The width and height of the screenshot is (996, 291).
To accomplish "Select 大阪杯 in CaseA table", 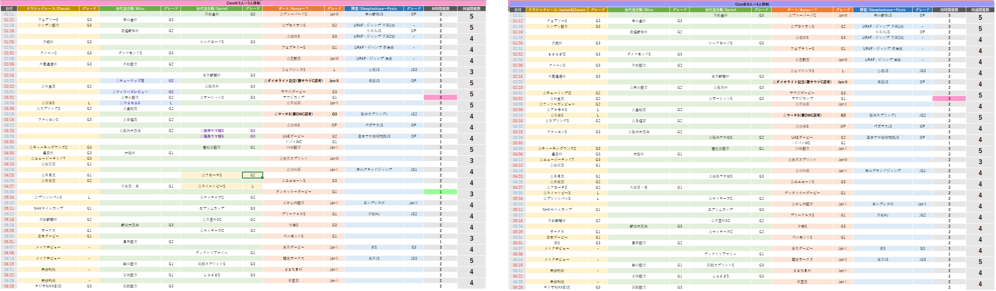I will click(x=130, y=153).
